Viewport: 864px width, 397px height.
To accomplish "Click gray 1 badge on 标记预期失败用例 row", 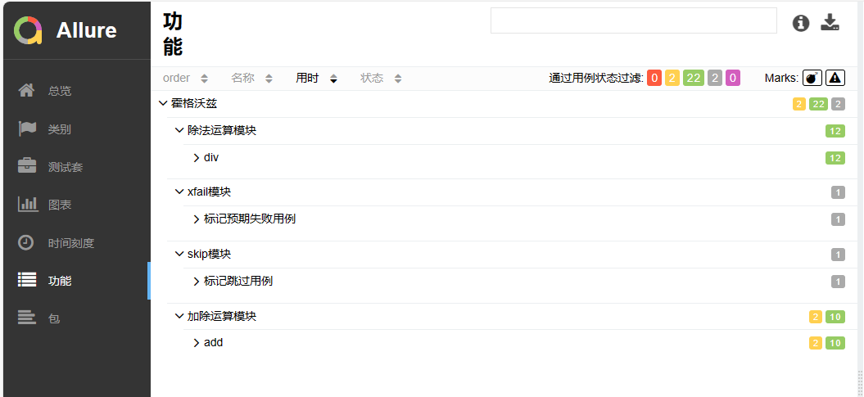I will pyautogui.click(x=838, y=219).
